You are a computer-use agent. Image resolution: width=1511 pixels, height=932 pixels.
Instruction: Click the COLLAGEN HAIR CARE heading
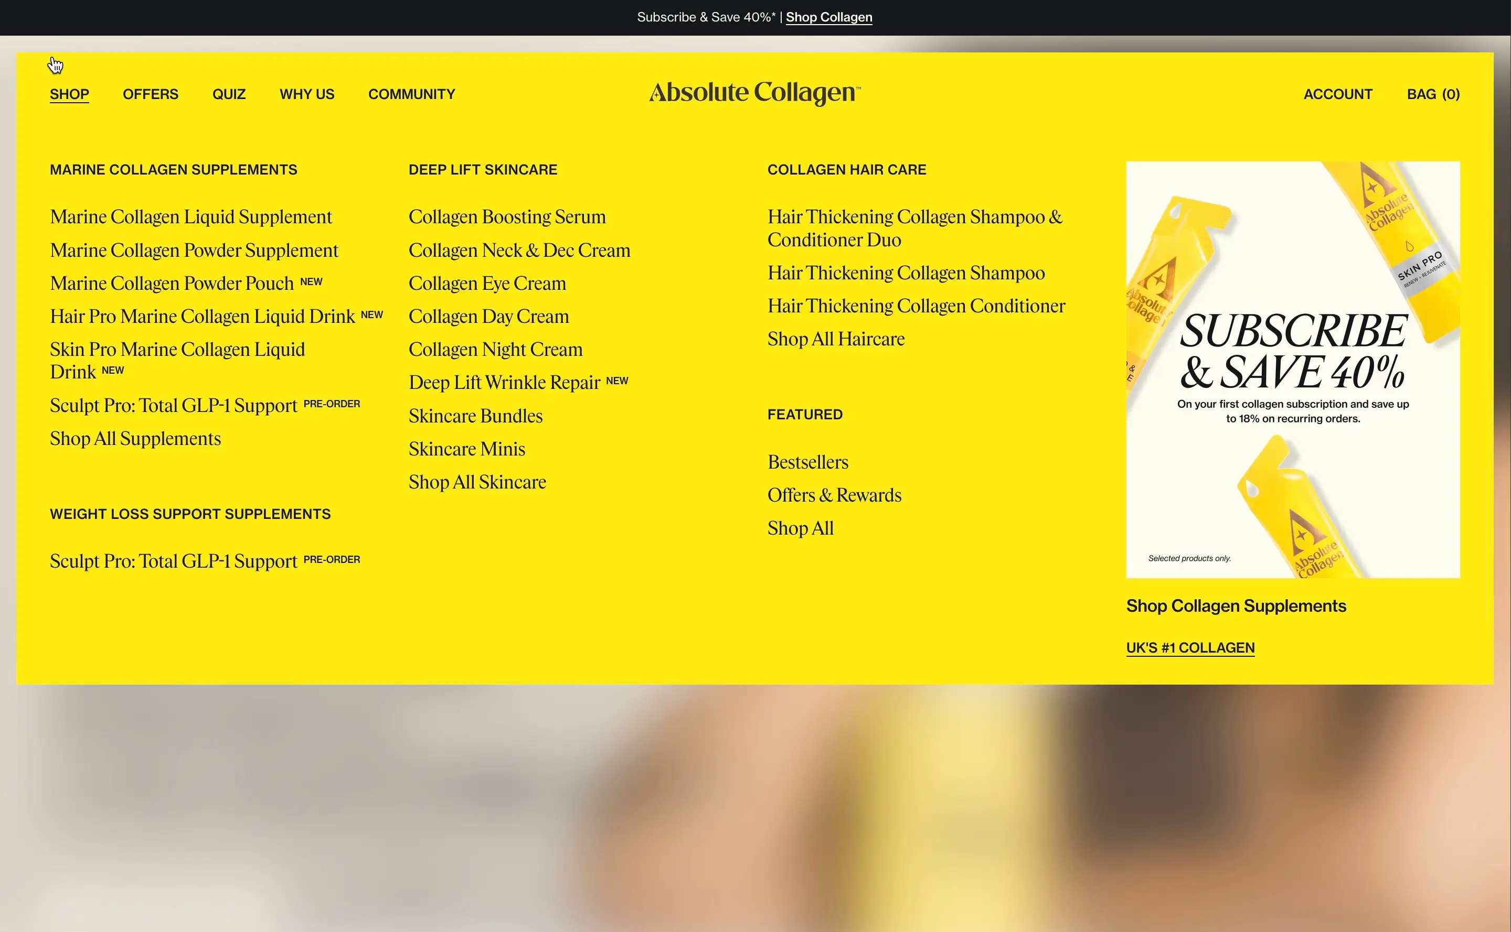(x=846, y=170)
